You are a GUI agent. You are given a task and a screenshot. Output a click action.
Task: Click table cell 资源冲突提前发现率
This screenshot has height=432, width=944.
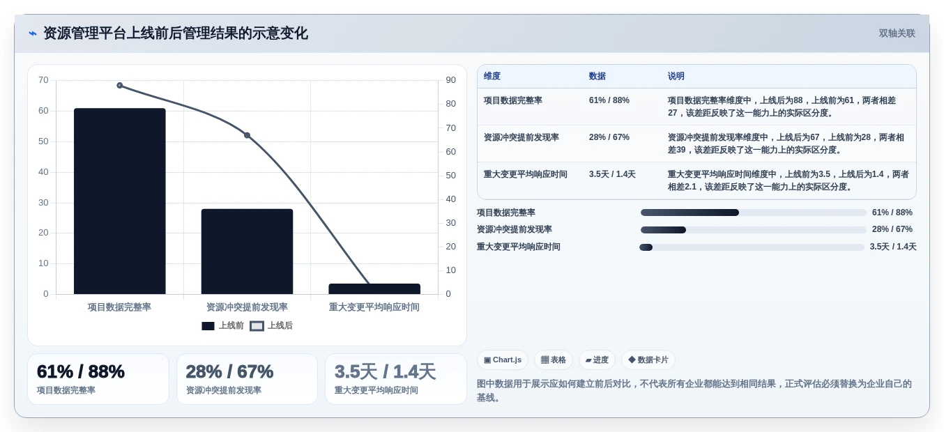[522, 137]
